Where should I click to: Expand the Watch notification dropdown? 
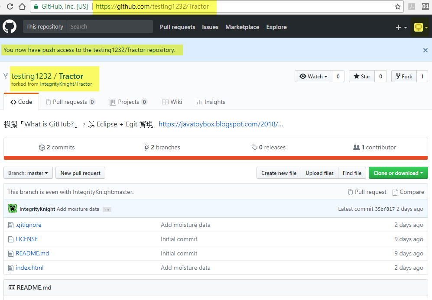point(313,76)
